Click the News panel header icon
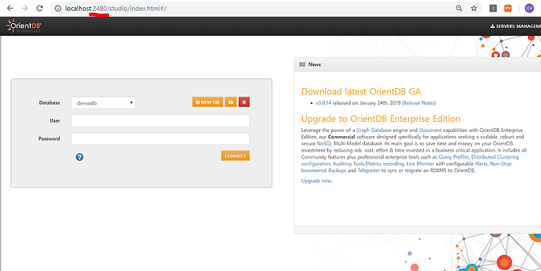 [x=302, y=64]
